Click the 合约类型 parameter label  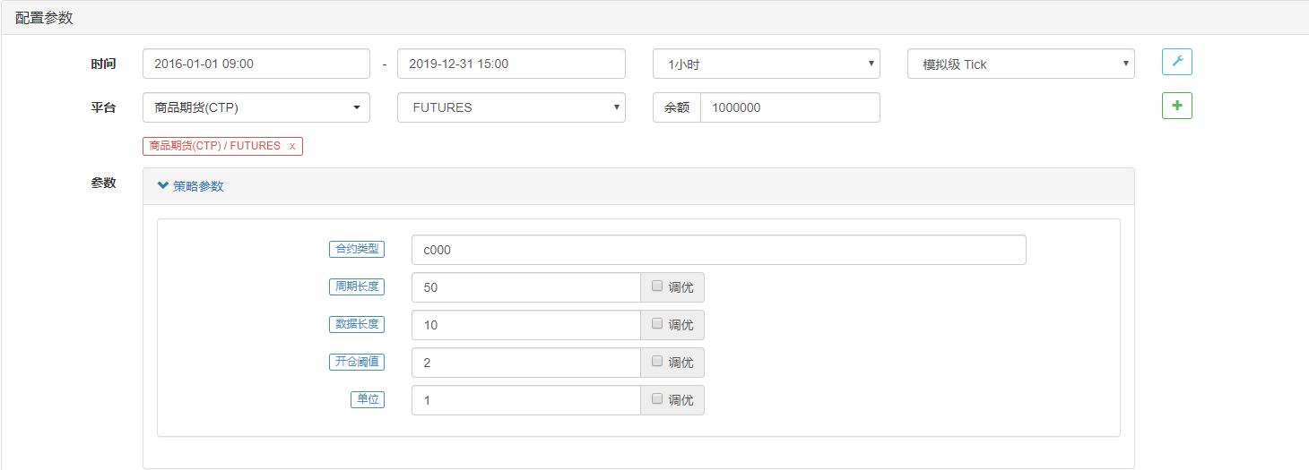tap(357, 249)
